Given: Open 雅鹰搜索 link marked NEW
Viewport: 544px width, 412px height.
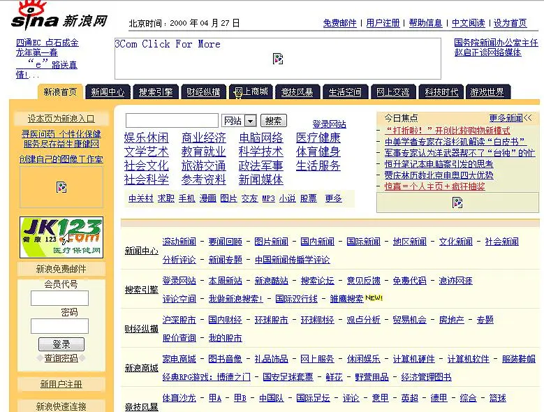Looking at the screenshot, I should click(x=346, y=299).
